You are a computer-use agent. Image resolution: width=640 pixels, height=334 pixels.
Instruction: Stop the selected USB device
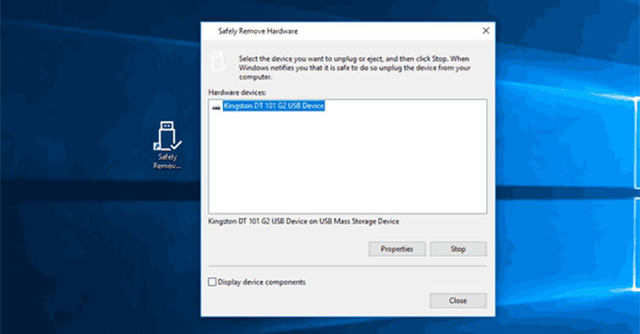coord(458,249)
